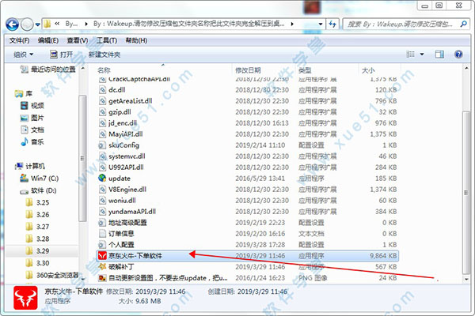Screen dimensions: 475x316
Task: Click the magnifier search icon
Action: [463, 24]
